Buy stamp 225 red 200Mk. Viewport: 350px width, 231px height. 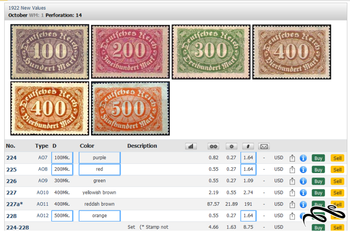318,170
